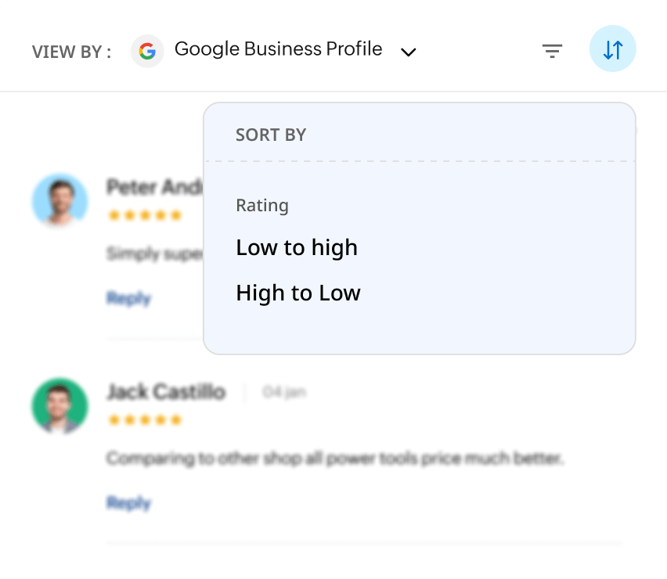Sort ratings Low to high
Screen dimensions: 667x579
click(x=297, y=248)
